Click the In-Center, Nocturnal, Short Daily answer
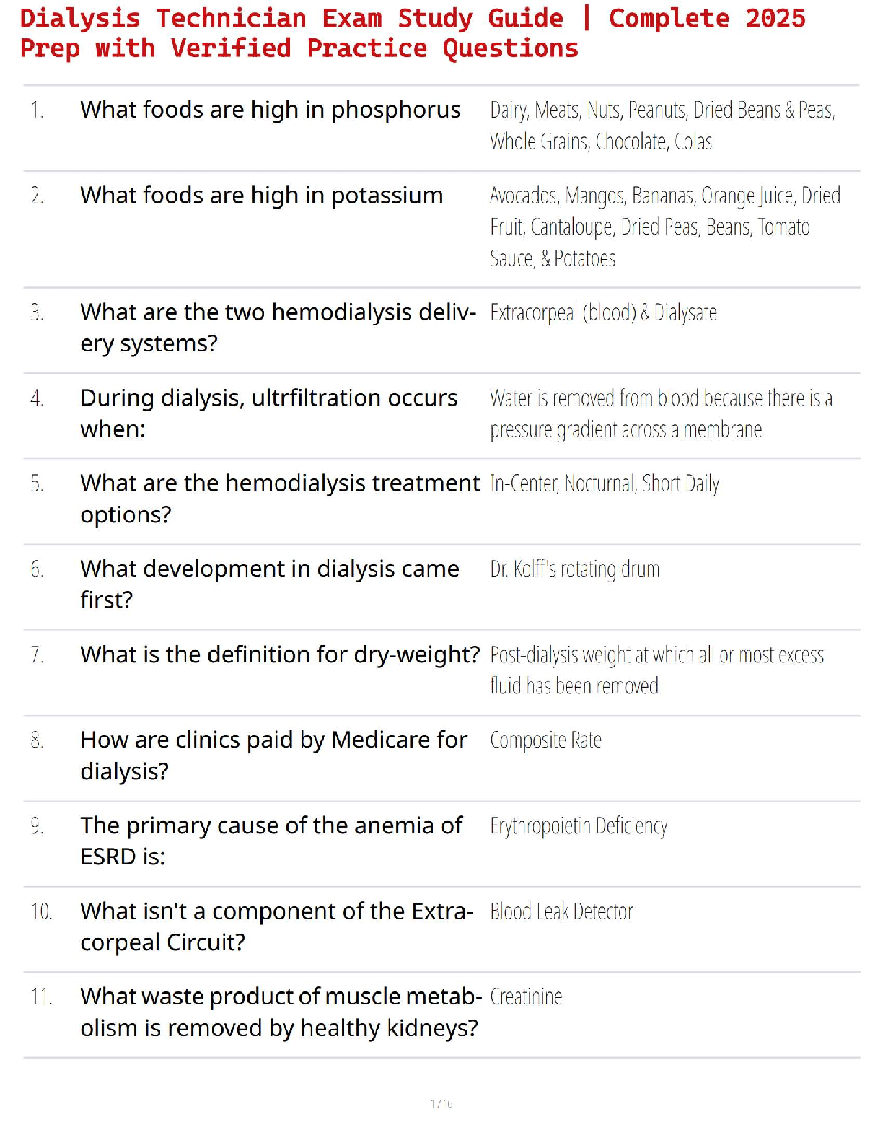Screen dimensions: 883x1143 tap(604, 483)
